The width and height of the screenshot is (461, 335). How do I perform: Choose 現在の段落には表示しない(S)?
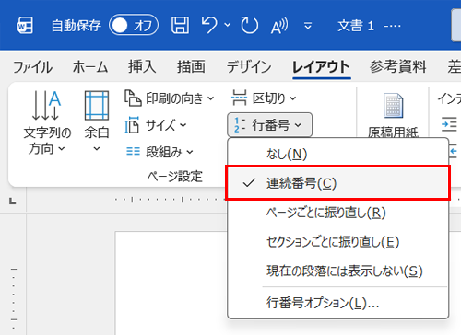click(338, 271)
